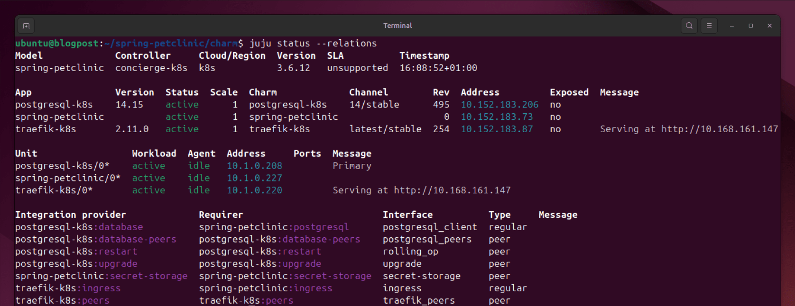Select provider 'spring-petclinic:secret-storage'

click(102, 276)
